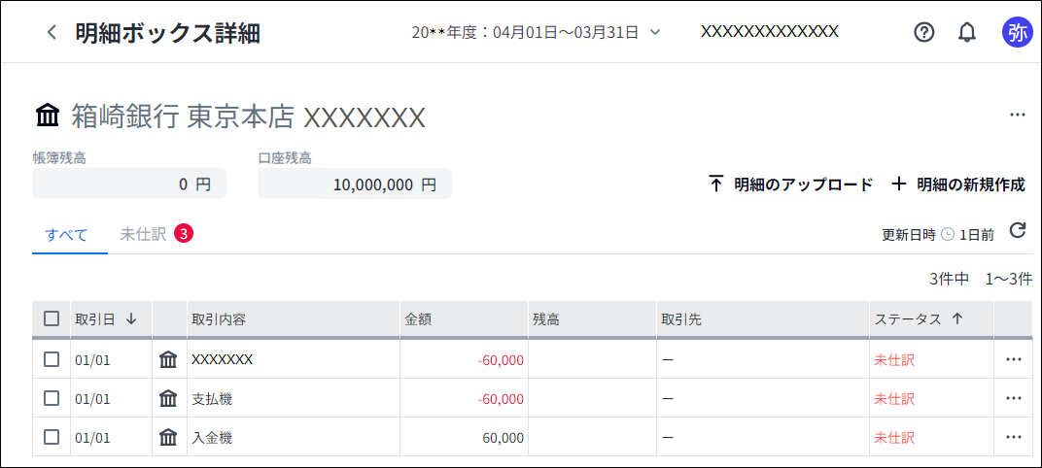Open row menu for 支払機 transaction

point(1013,398)
